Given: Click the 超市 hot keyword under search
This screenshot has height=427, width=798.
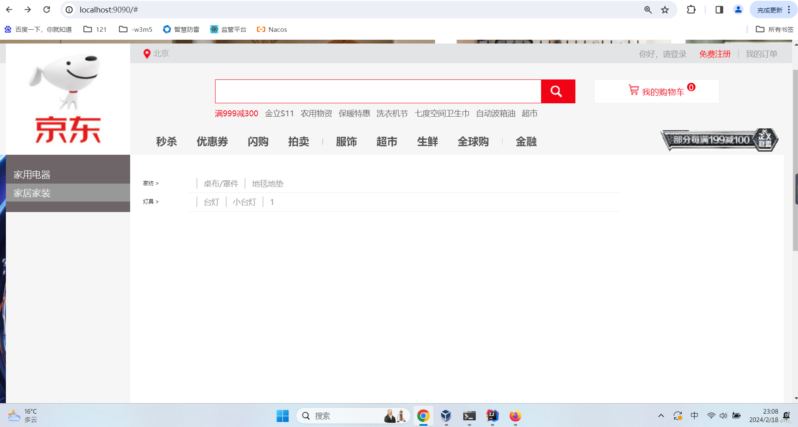Looking at the screenshot, I should click(x=530, y=113).
